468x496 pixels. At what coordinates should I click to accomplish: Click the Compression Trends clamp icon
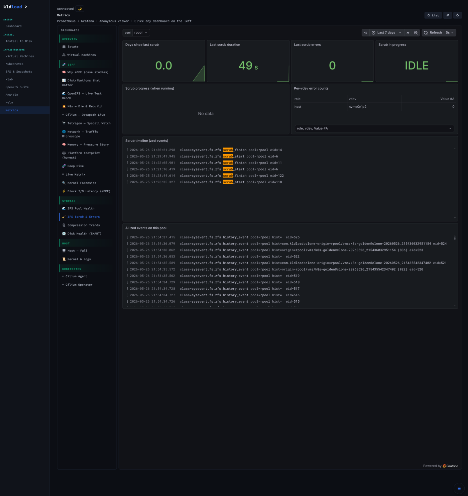click(64, 225)
